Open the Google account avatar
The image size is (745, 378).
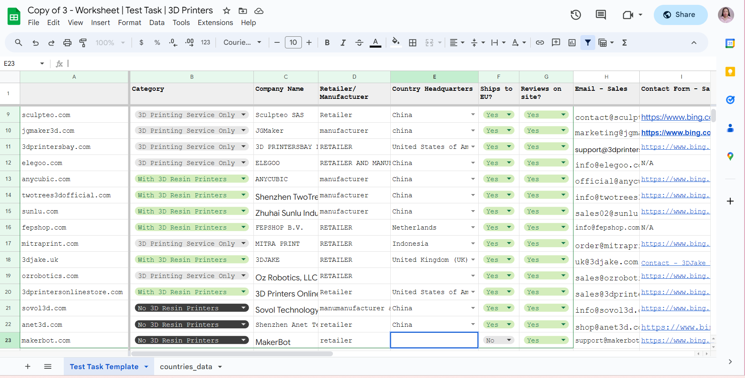[x=726, y=15]
